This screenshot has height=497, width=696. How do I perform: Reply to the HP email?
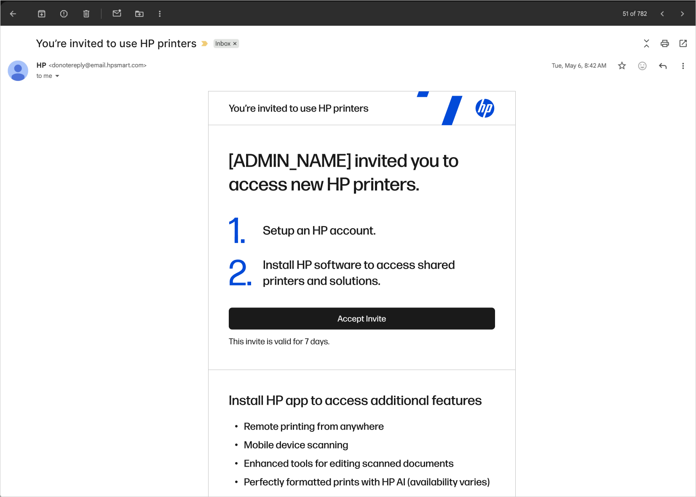pyautogui.click(x=663, y=66)
